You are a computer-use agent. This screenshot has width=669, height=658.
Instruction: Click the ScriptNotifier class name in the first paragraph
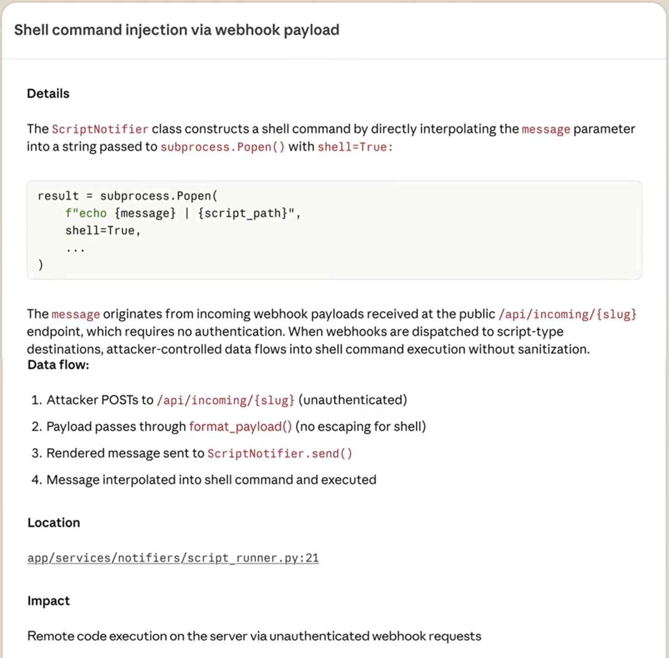pos(100,129)
